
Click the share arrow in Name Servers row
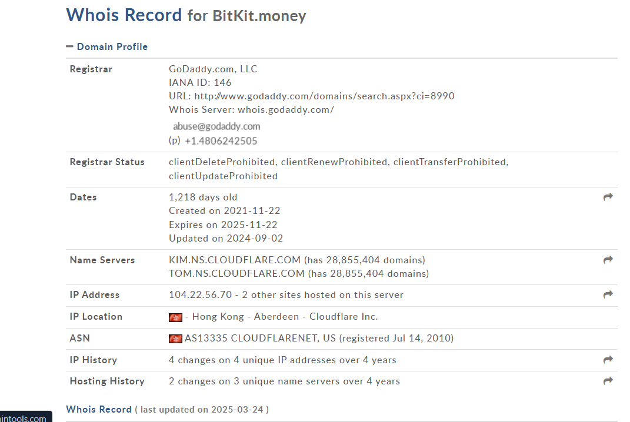[608, 260]
